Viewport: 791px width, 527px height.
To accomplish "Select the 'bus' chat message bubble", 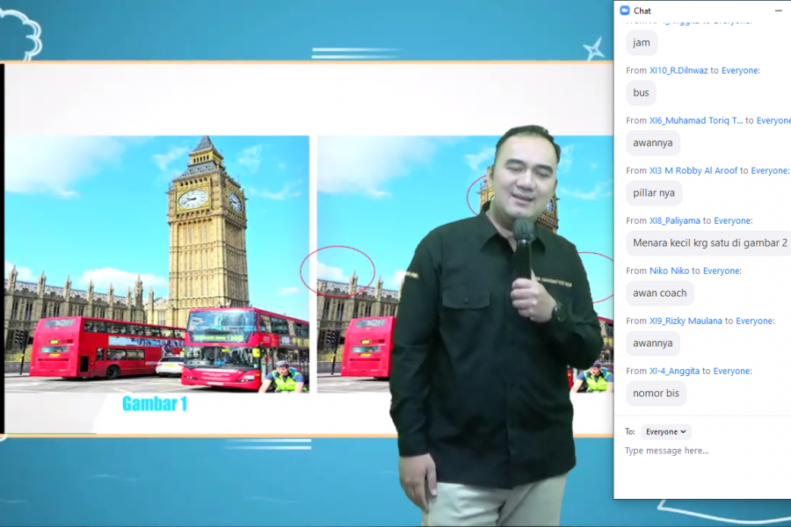I will pos(642,93).
